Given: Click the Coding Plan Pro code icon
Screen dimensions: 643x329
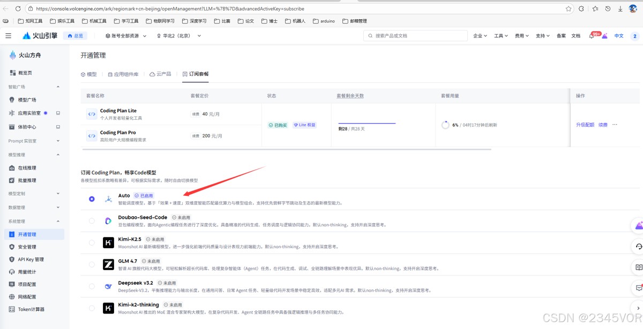Looking at the screenshot, I should (x=92, y=136).
